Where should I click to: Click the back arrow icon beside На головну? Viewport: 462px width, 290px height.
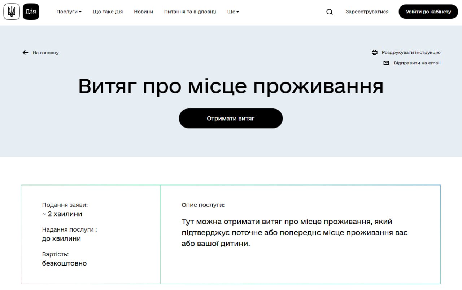[25, 53]
